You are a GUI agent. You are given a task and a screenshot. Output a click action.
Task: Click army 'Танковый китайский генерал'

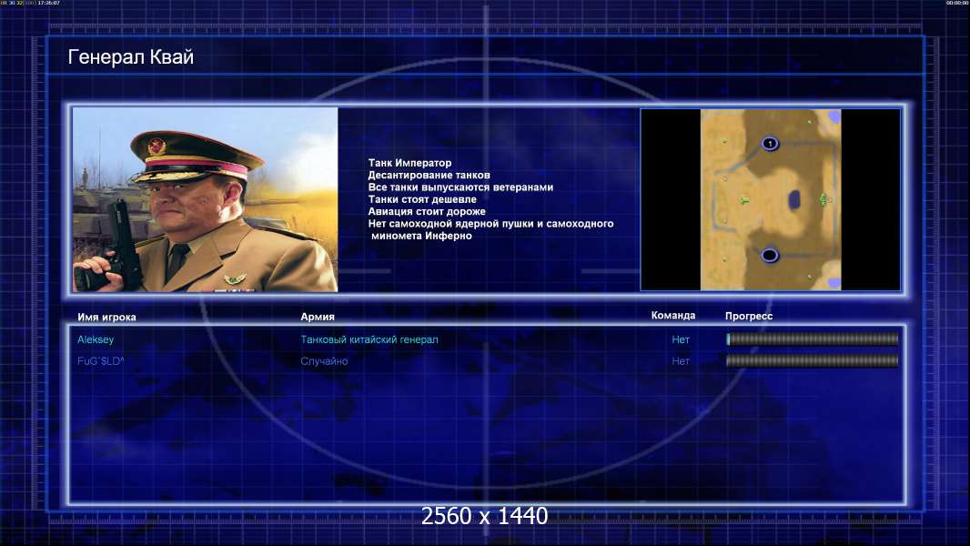pos(369,339)
